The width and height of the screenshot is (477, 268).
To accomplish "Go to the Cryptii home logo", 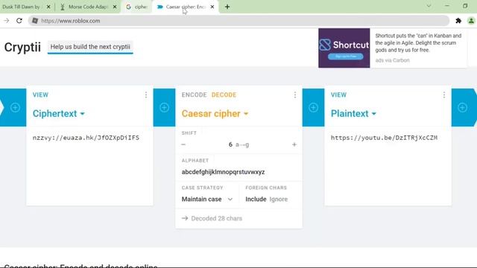I will [x=22, y=47].
